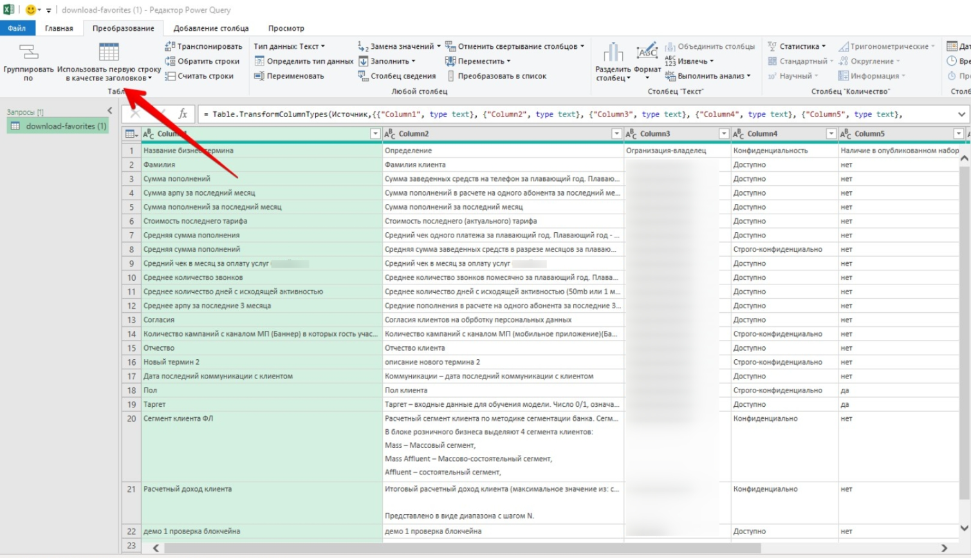Click Переименовать (Rename) column button

[289, 76]
